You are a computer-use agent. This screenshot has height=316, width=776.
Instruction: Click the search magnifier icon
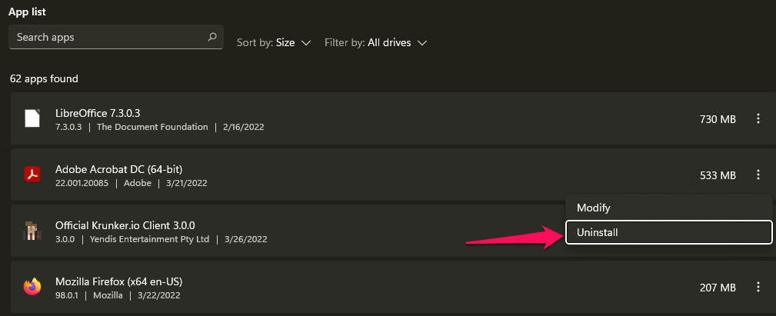pos(211,37)
